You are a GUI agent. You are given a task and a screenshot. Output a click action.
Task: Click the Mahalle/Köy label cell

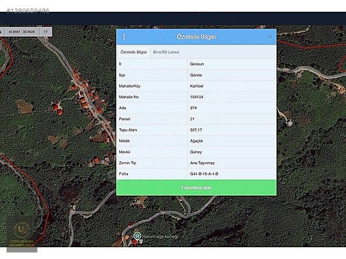(152, 86)
